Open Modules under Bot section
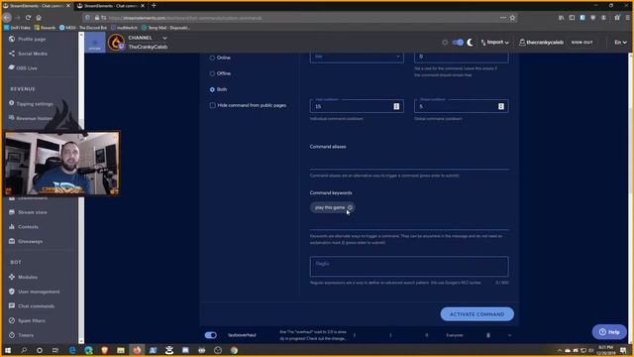 pos(23,277)
